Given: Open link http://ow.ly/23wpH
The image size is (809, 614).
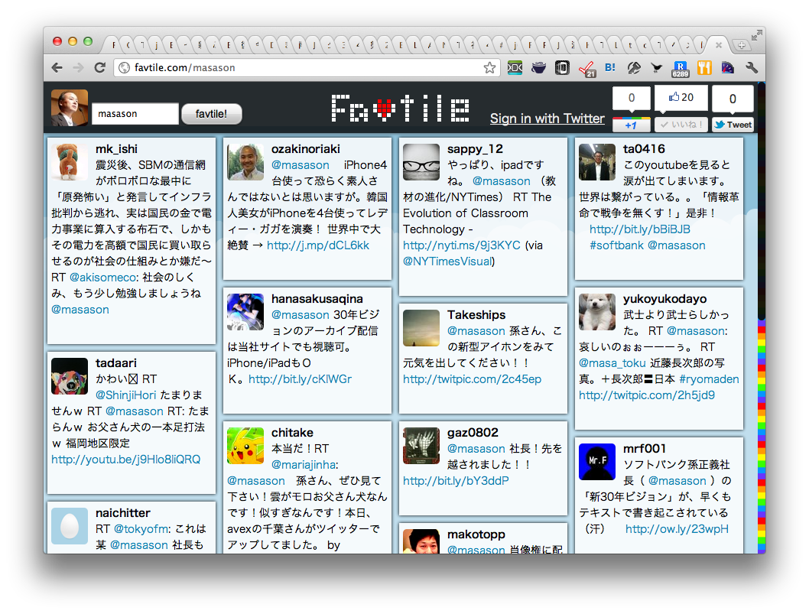Looking at the screenshot, I should tap(677, 529).
